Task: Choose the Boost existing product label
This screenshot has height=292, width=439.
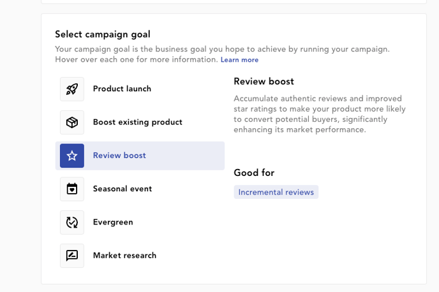Action: tap(137, 122)
